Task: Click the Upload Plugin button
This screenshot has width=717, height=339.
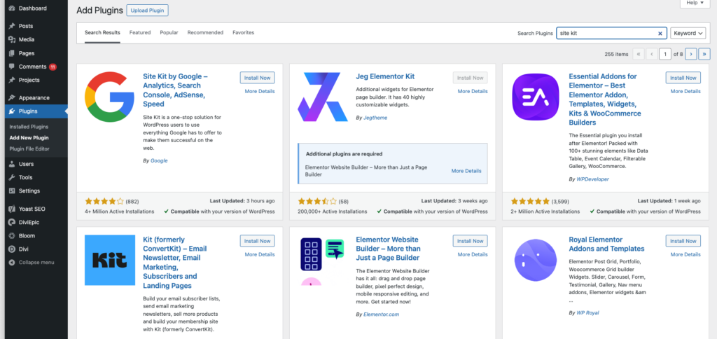Action: (x=148, y=11)
